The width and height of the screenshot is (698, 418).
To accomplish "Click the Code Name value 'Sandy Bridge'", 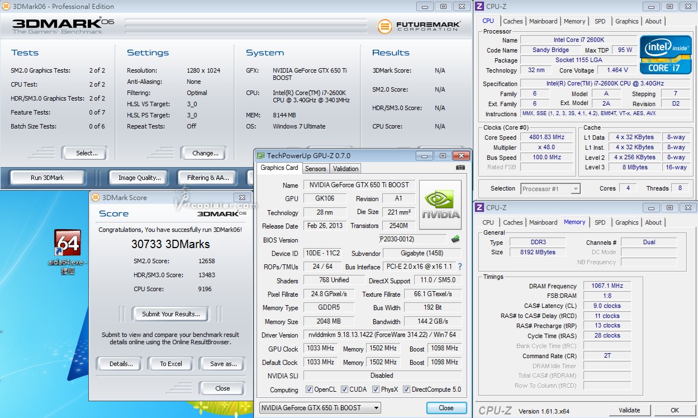I will click(550, 50).
